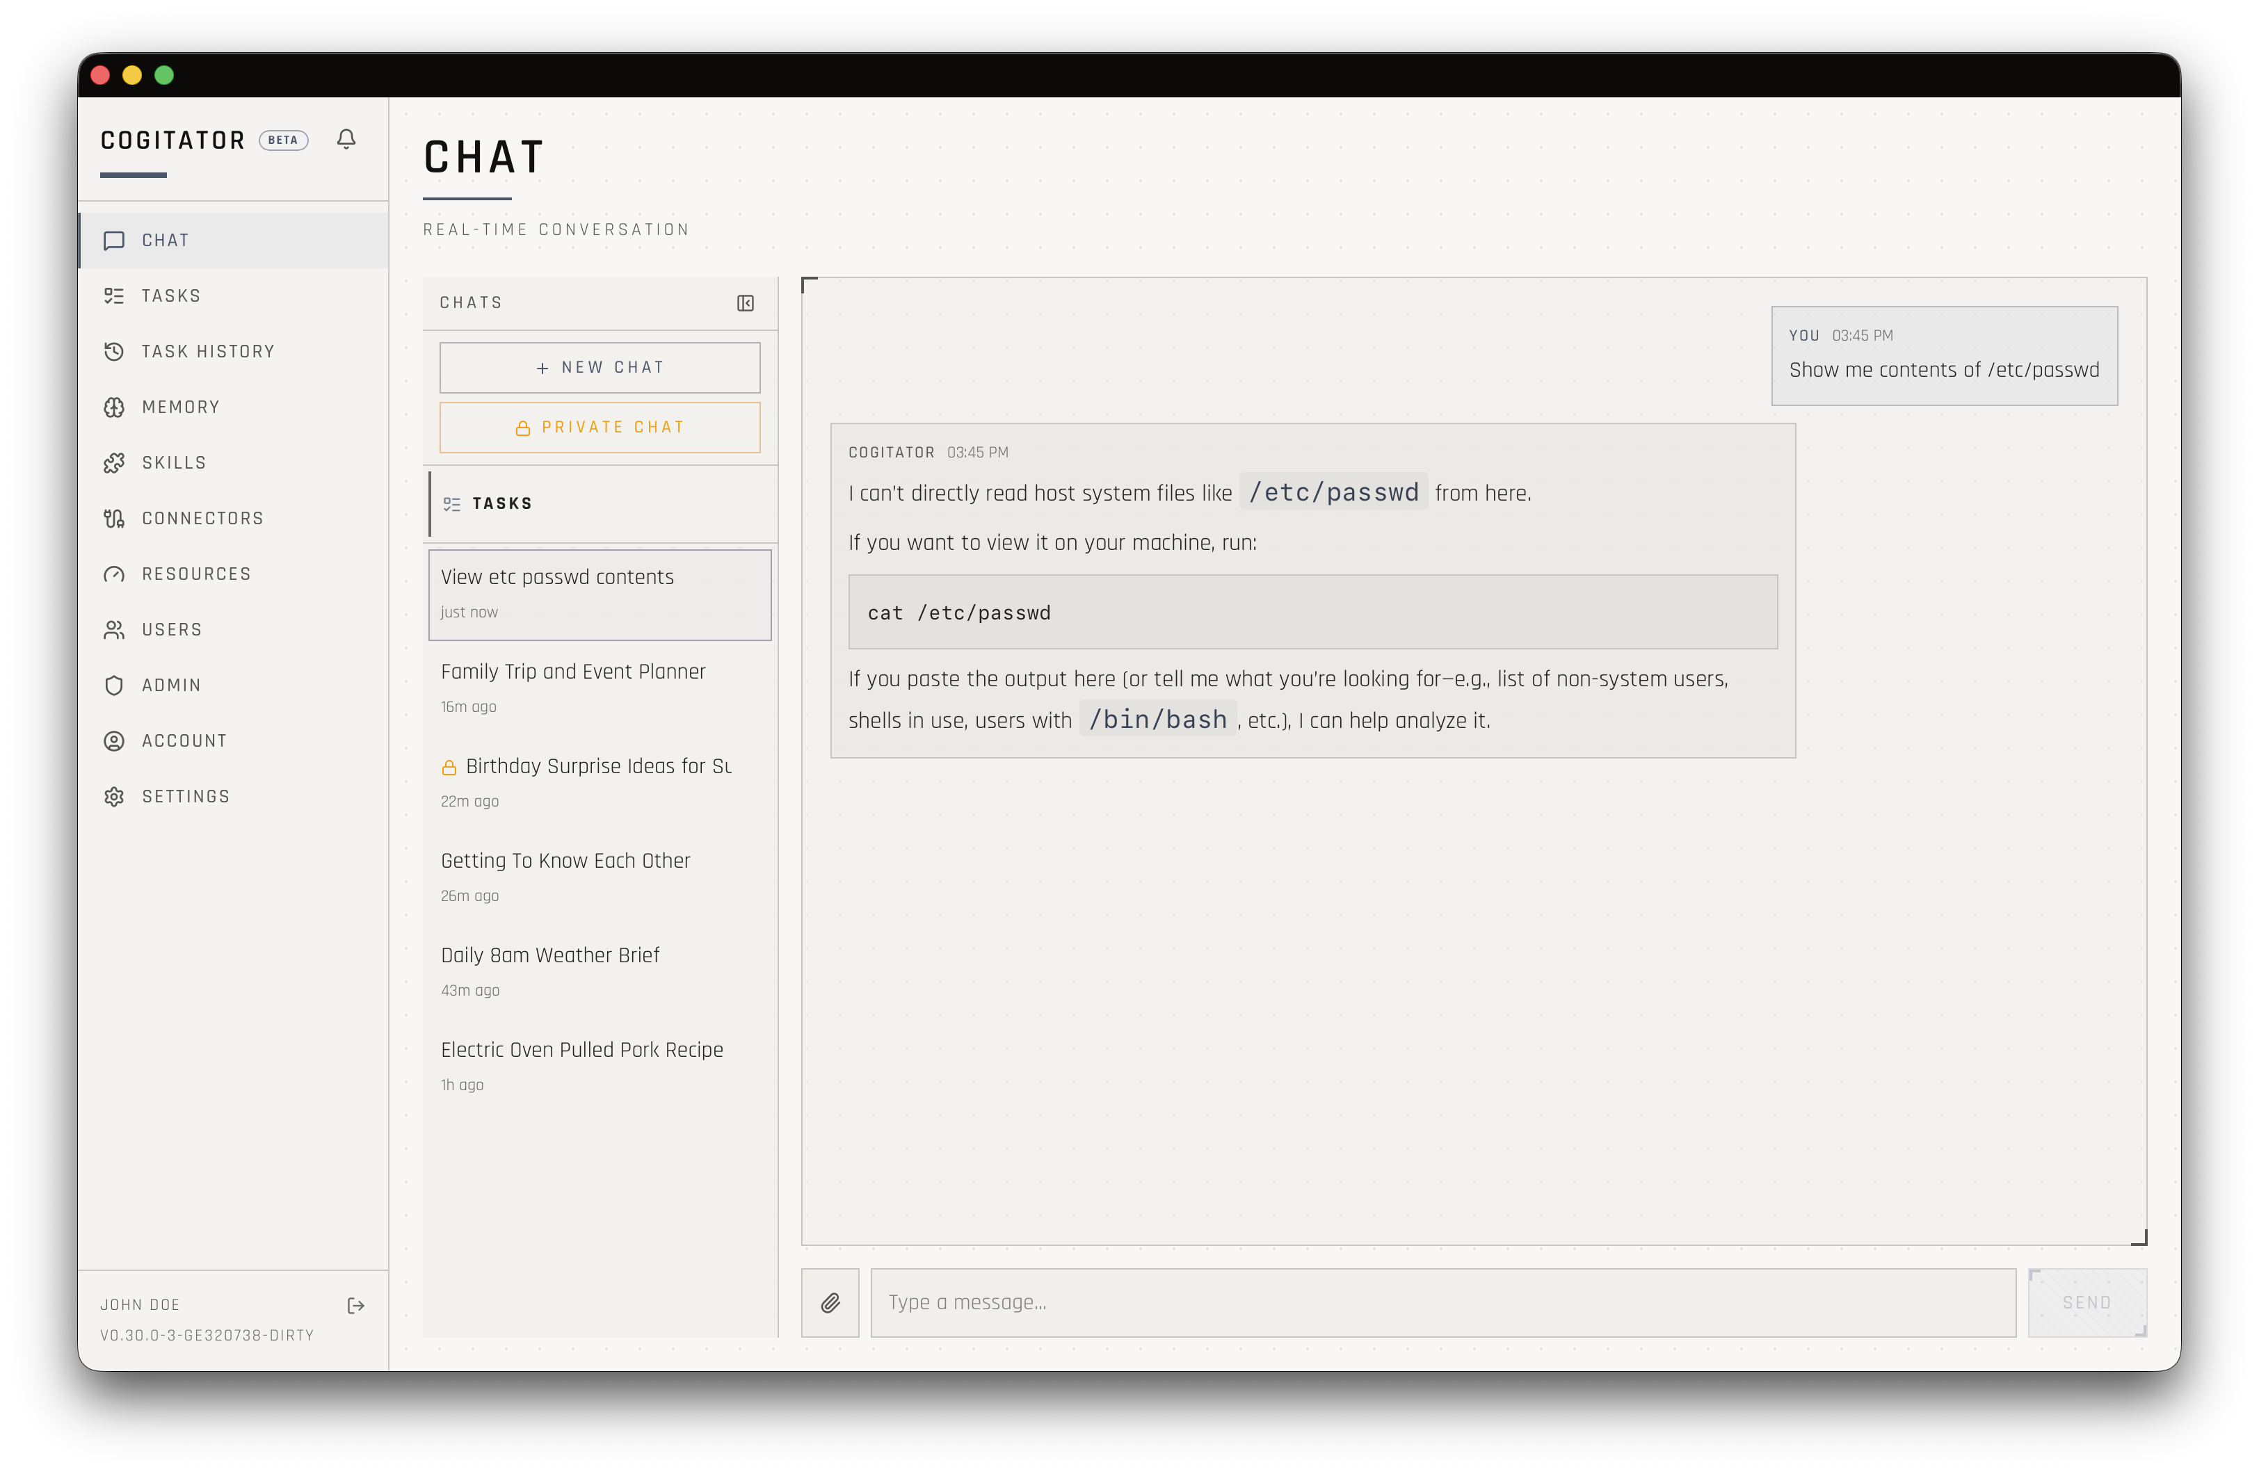Image resolution: width=2259 pixels, height=1474 pixels.
Task: Click the logout icon beside John Doe
Action: [x=356, y=1306]
